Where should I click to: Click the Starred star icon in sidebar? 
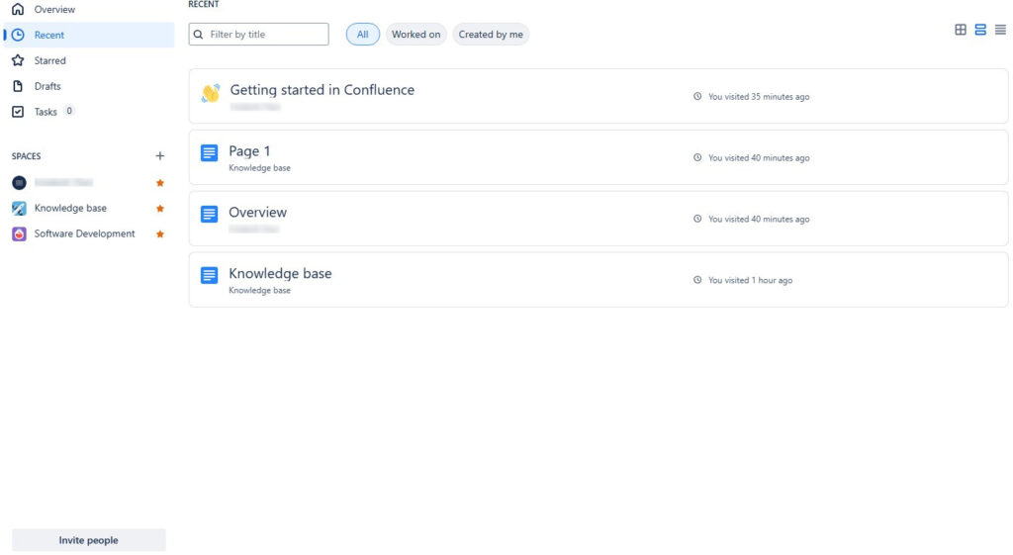pyautogui.click(x=18, y=60)
